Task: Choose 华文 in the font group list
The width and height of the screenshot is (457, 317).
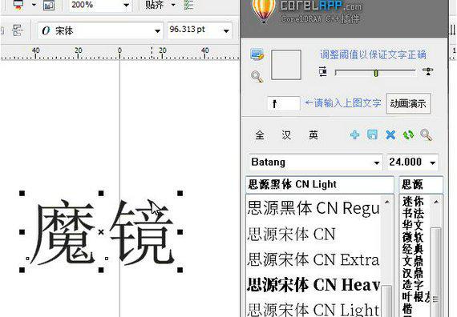Action: tap(413, 225)
